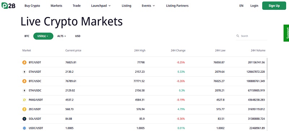Click the P2B logo

[x=8, y=5]
